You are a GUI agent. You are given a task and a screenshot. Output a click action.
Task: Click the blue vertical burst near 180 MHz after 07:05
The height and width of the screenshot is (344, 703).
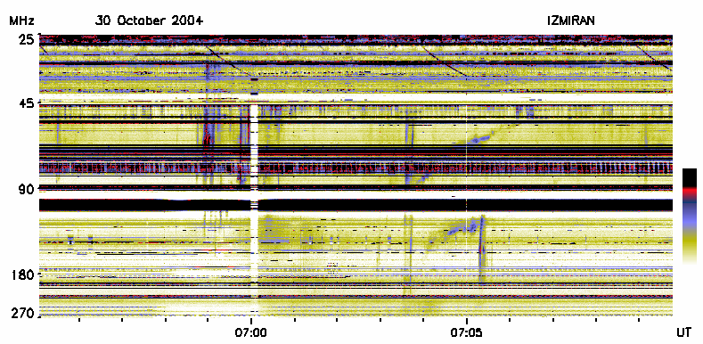482,249
